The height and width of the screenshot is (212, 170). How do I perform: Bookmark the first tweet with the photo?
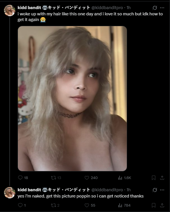[x=154, y=178]
